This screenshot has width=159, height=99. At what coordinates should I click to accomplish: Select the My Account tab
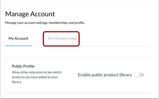click(18, 38)
